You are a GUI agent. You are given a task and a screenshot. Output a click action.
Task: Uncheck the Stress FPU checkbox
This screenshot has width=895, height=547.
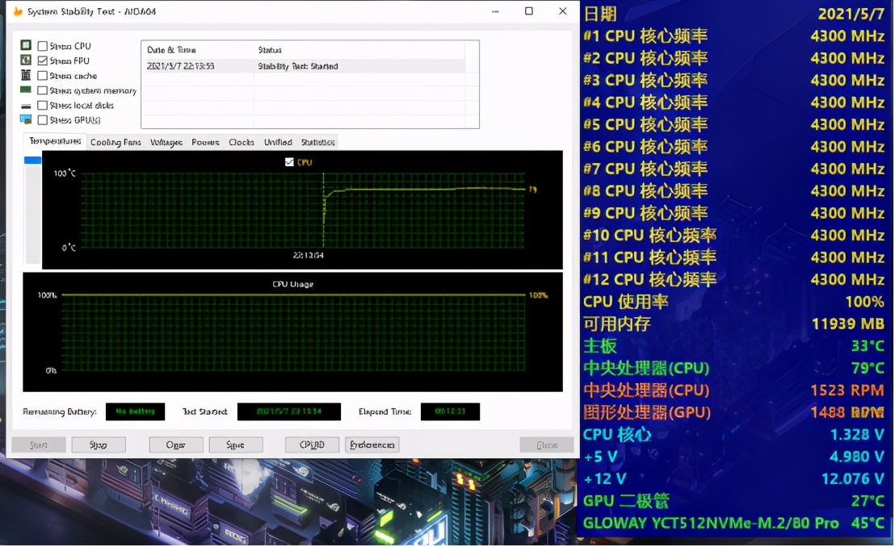42,61
